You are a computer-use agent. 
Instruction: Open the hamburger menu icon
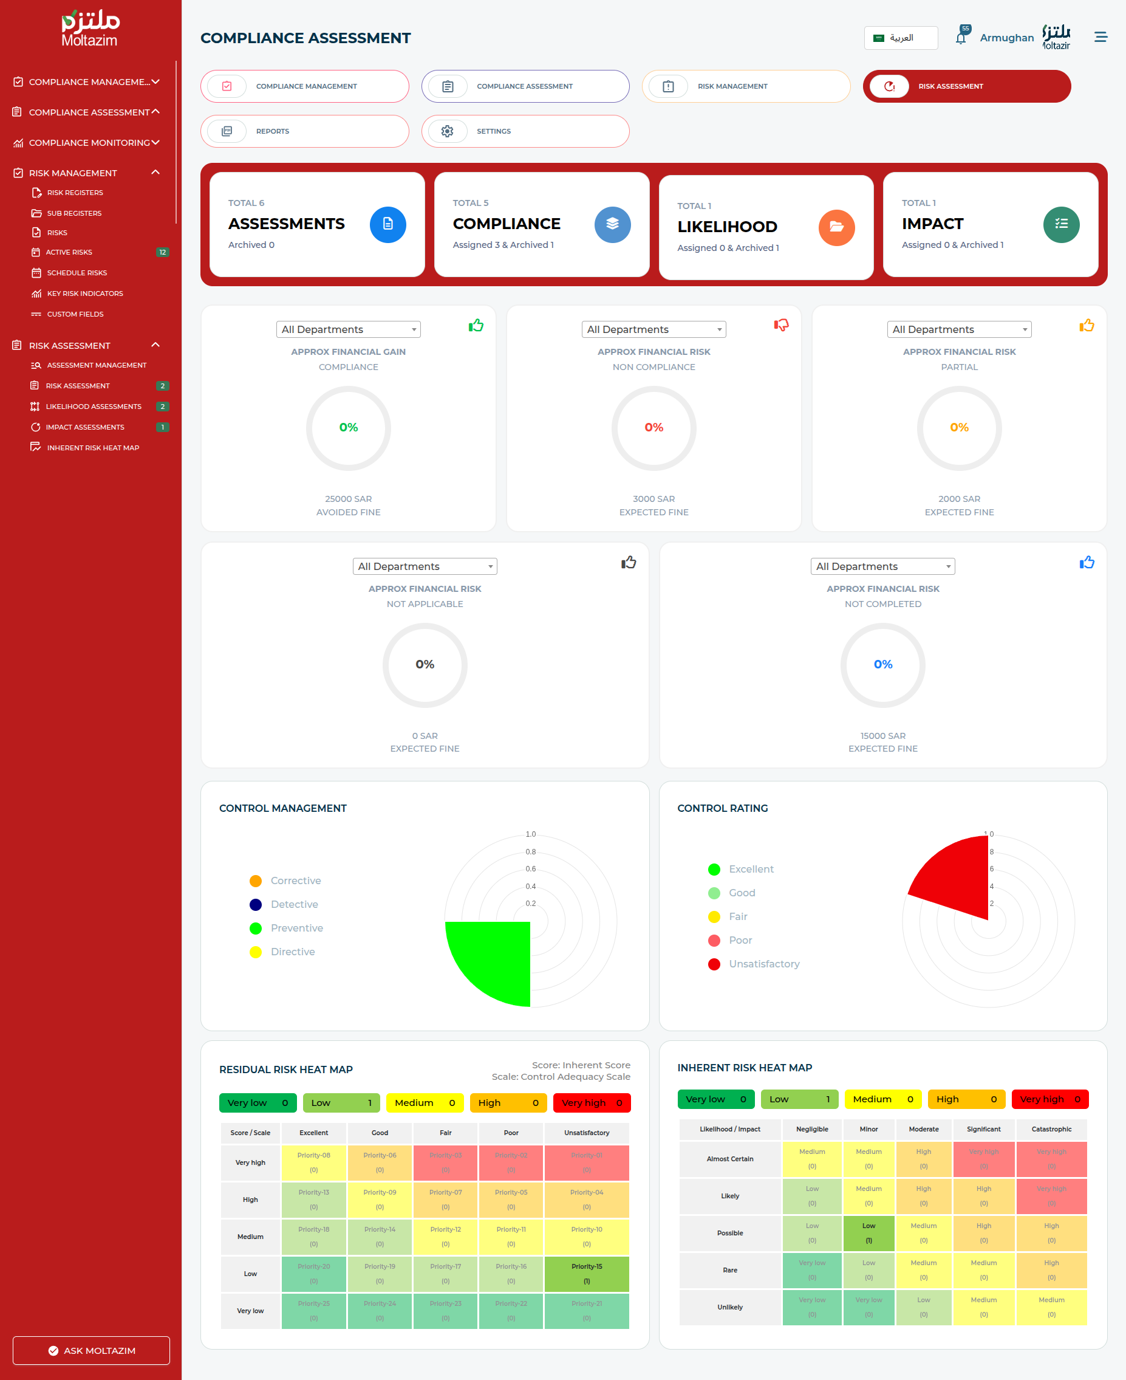1100,38
